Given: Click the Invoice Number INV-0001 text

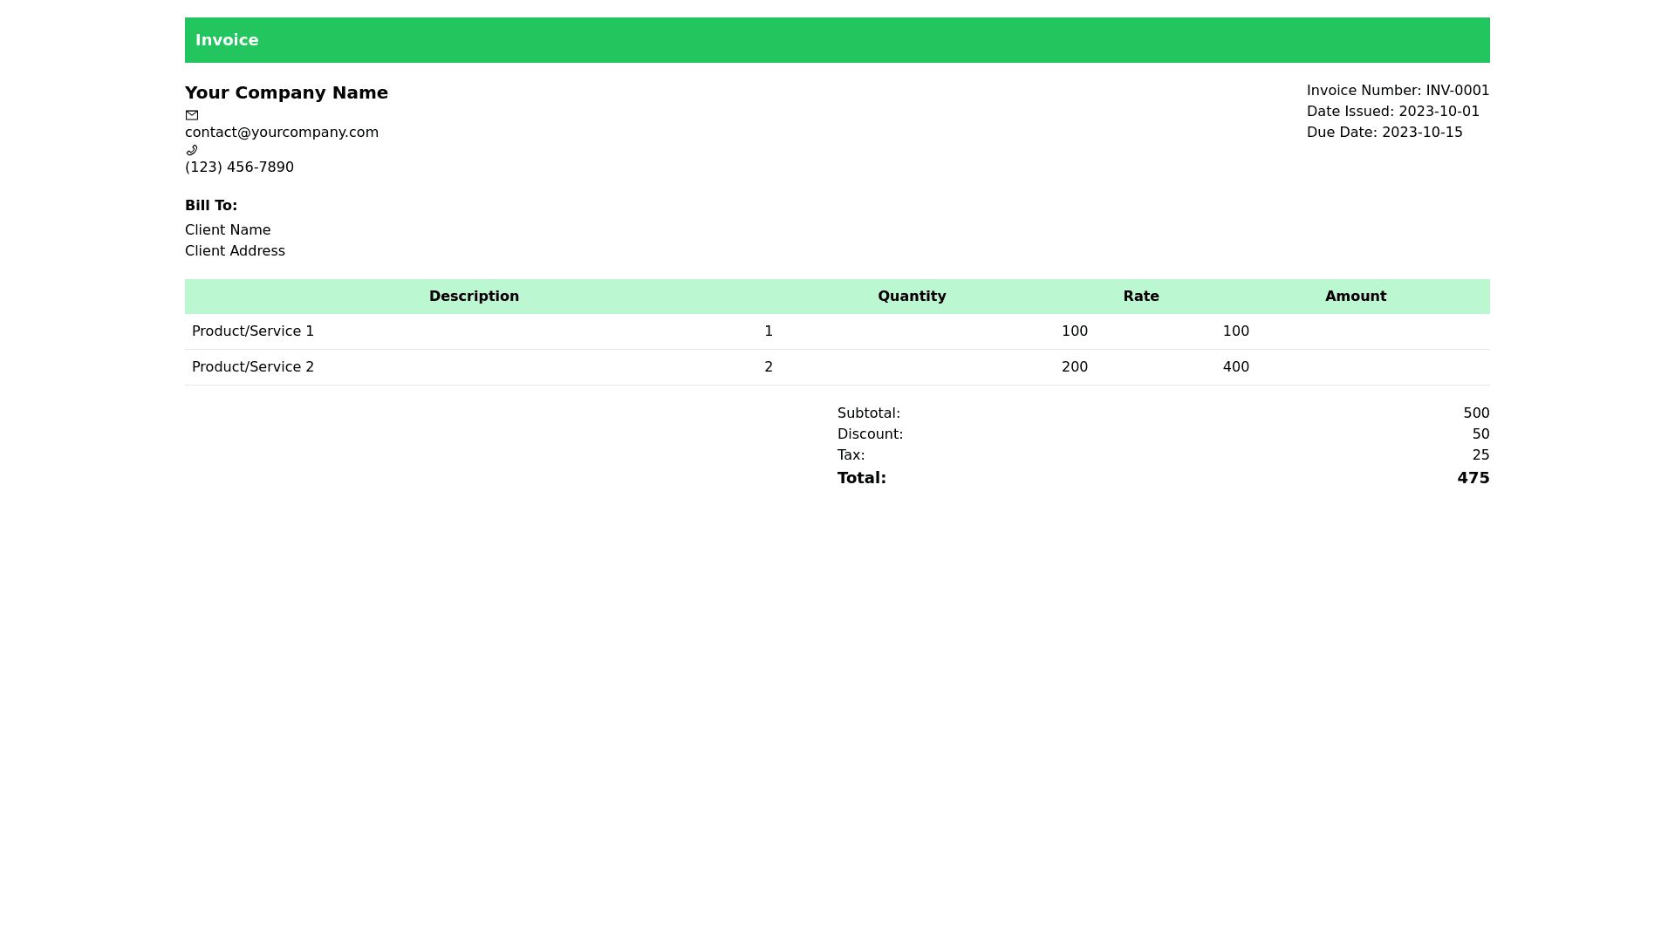Looking at the screenshot, I should point(1398,91).
